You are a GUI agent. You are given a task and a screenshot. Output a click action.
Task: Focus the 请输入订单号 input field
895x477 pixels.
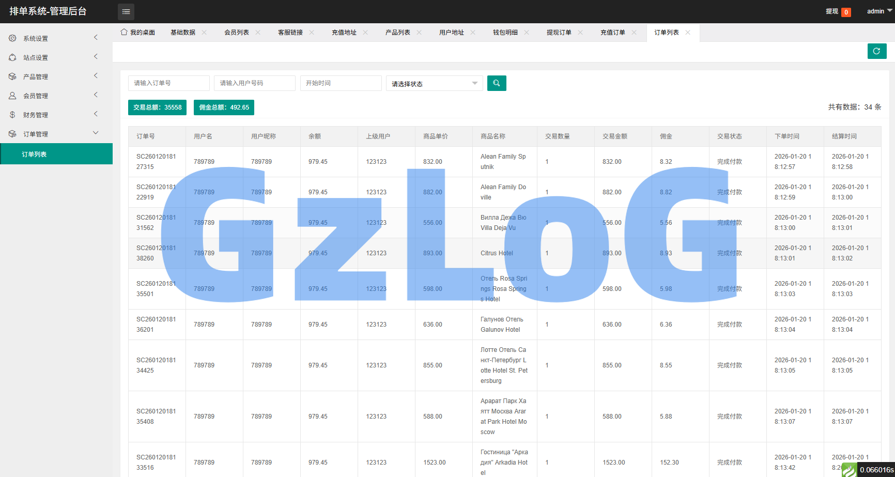point(168,83)
